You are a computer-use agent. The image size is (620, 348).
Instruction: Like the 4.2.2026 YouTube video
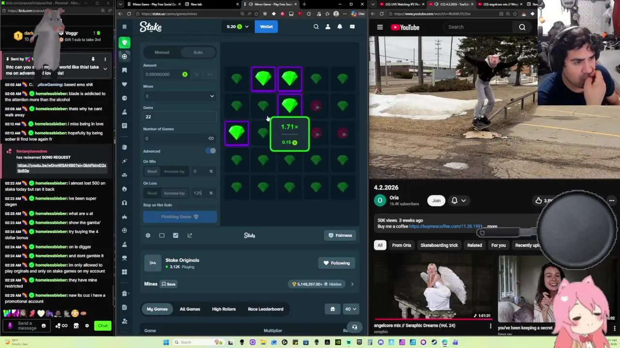[x=539, y=201]
